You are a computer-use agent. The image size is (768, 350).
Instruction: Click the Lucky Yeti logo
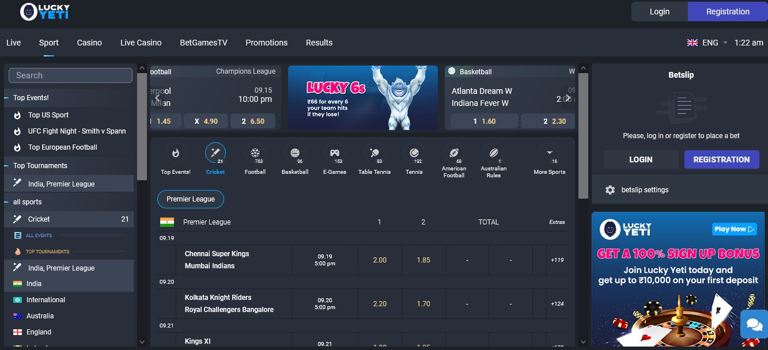(44, 12)
